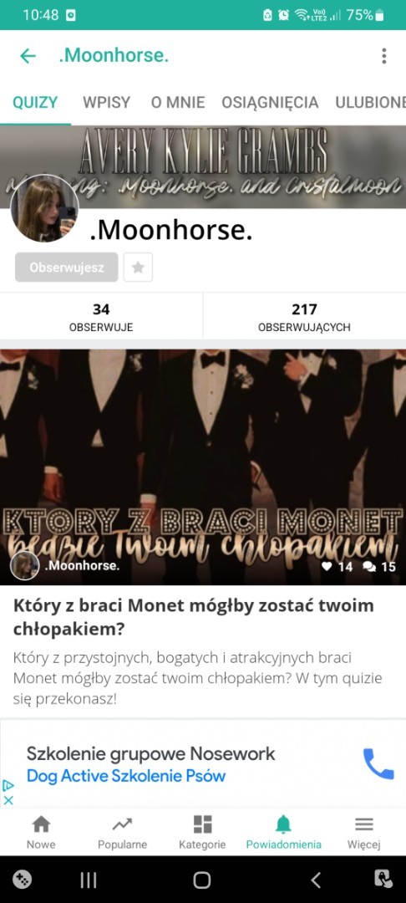This screenshot has height=903, width=406.
Task: Open the Popularne trending icon
Action: (122, 824)
